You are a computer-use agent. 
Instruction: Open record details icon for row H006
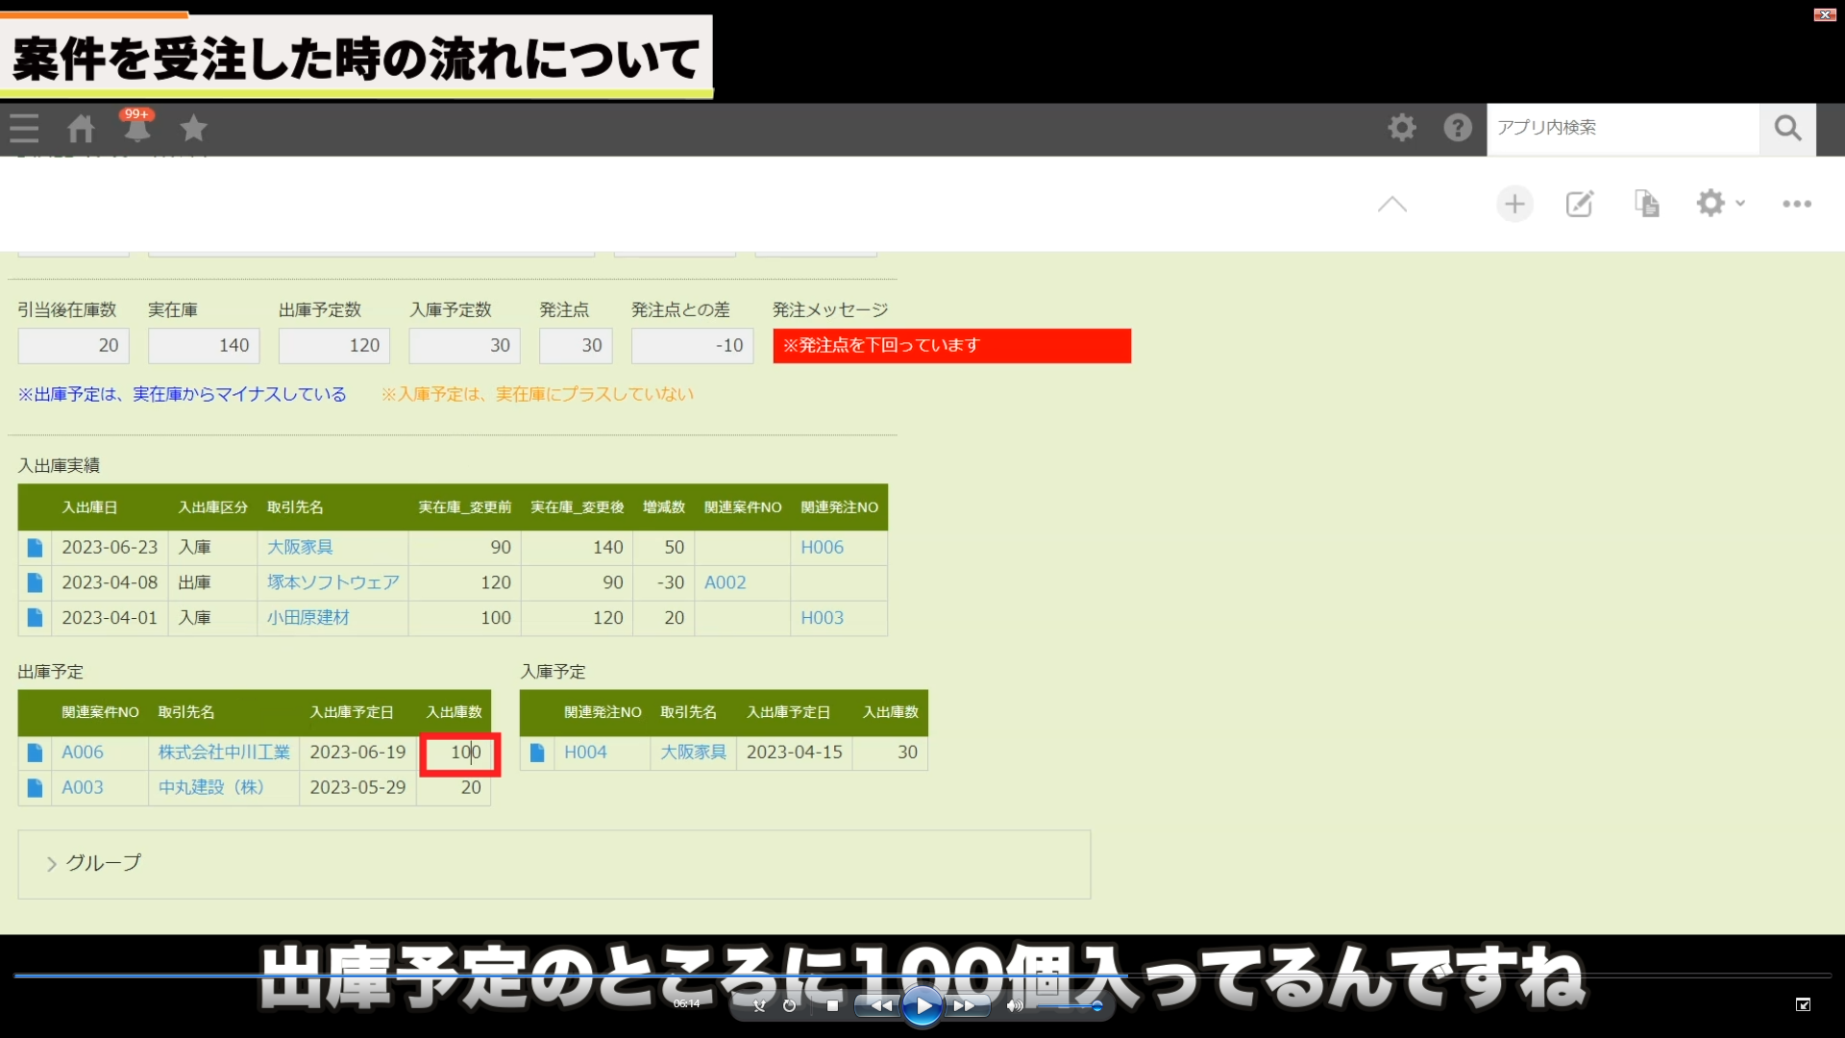35,548
